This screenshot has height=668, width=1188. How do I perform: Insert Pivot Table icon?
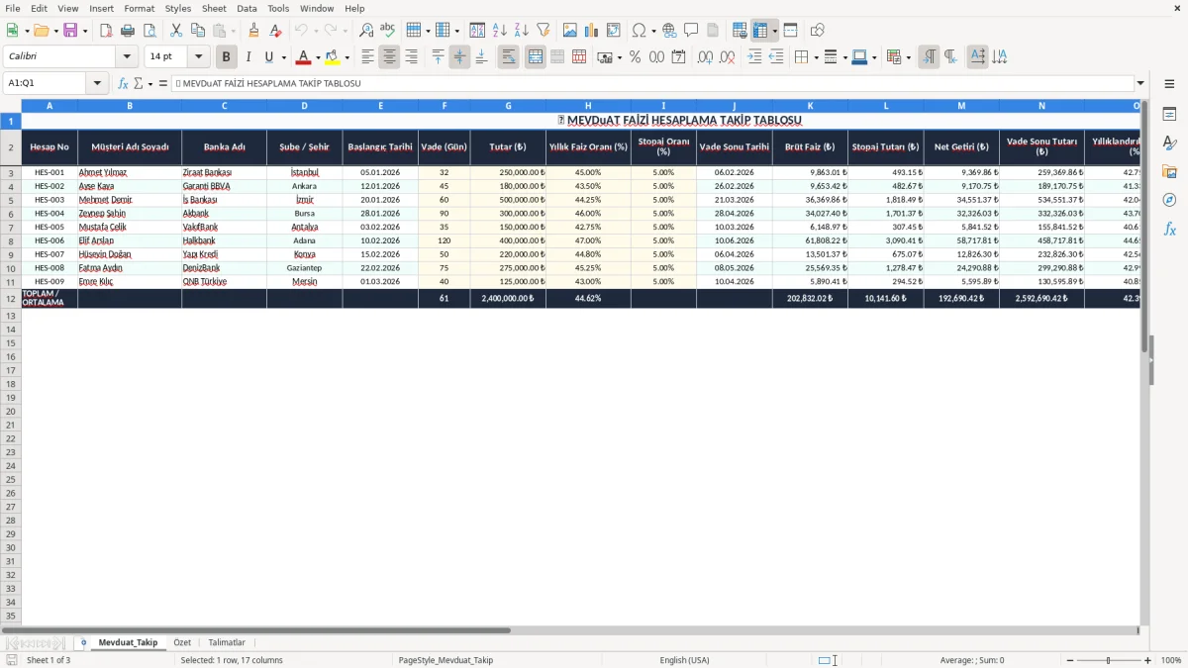(x=614, y=31)
